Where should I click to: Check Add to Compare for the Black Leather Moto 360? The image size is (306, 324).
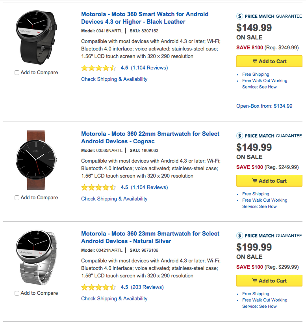pyautogui.click(x=16, y=73)
